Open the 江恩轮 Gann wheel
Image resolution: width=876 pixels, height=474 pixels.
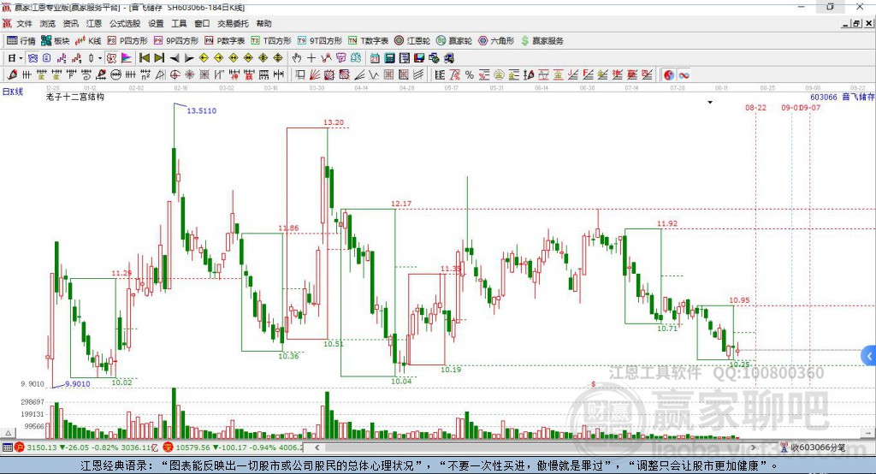coord(412,41)
